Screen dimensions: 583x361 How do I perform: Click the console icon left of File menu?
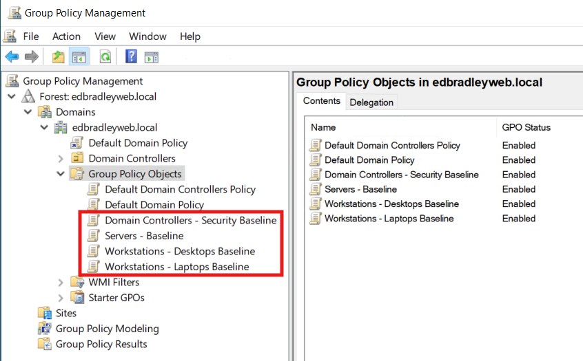[10, 36]
